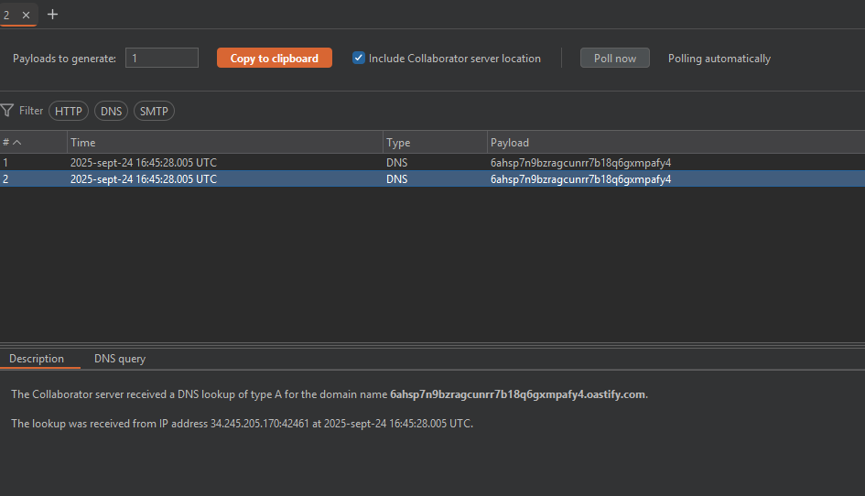Focus the Payloads to generate field
Viewport: 865px width, 496px height.
[162, 58]
